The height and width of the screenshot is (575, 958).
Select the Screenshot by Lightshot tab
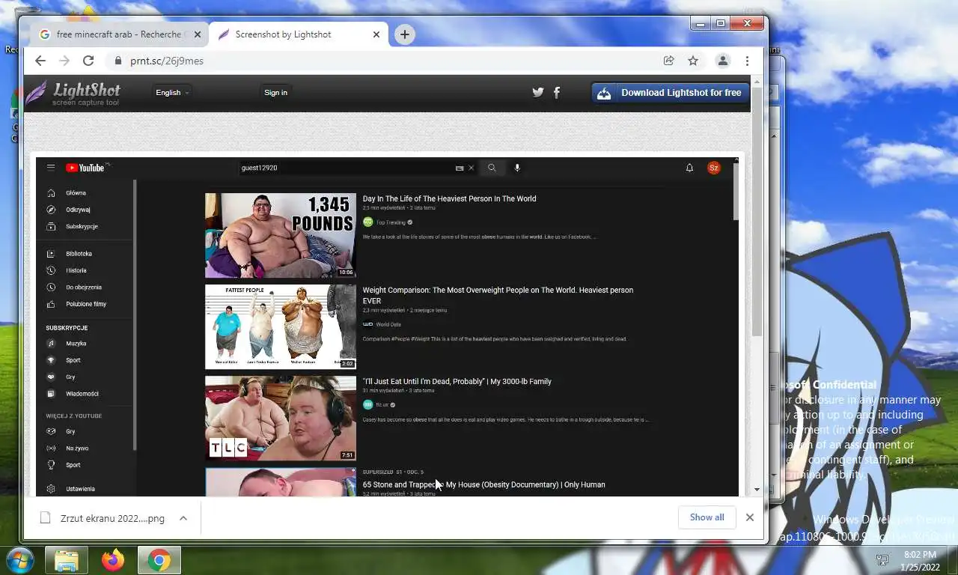(298, 34)
